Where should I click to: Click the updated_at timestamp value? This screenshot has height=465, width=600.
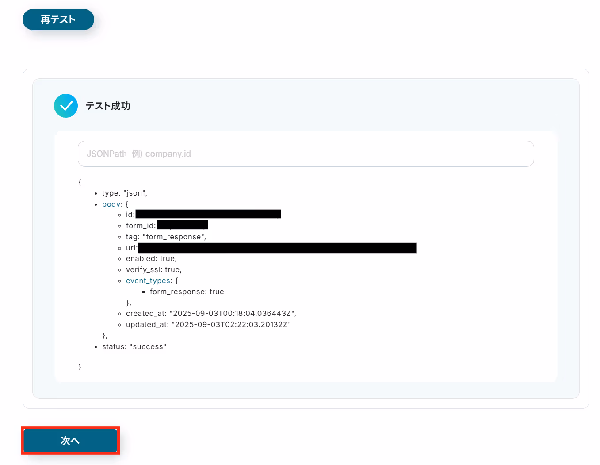coord(231,324)
